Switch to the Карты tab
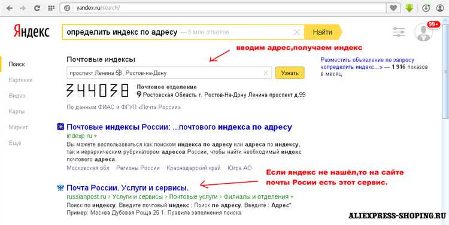 [16, 111]
